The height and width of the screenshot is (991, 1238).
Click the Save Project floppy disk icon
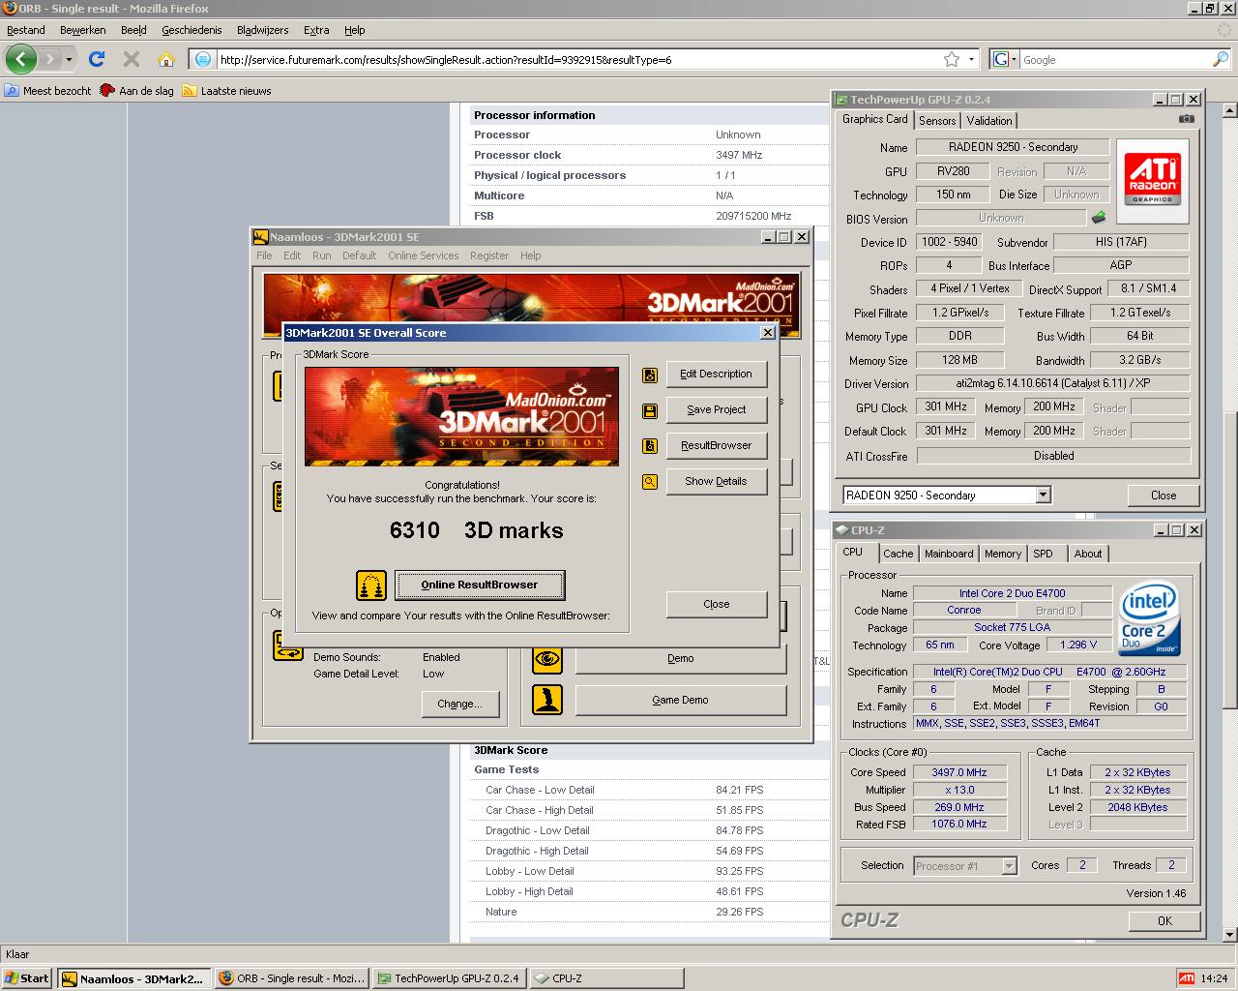coord(650,410)
